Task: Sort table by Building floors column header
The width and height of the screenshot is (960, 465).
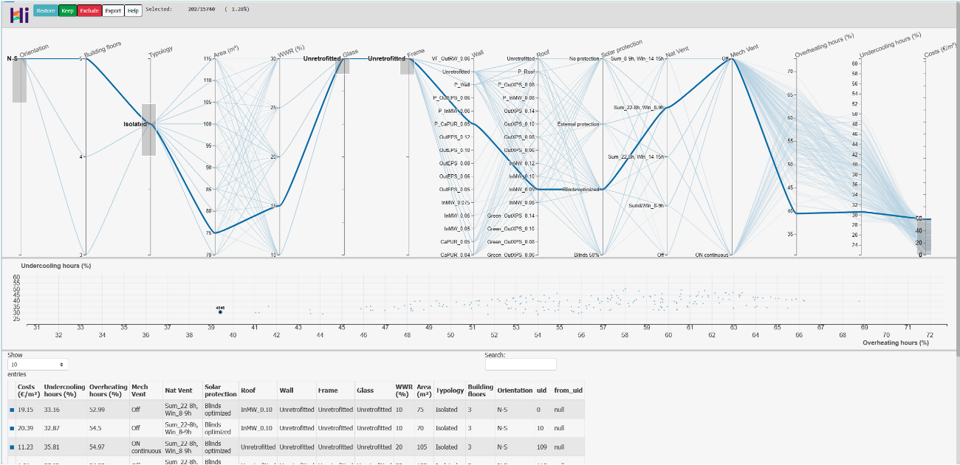Action: click(x=480, y=390)
